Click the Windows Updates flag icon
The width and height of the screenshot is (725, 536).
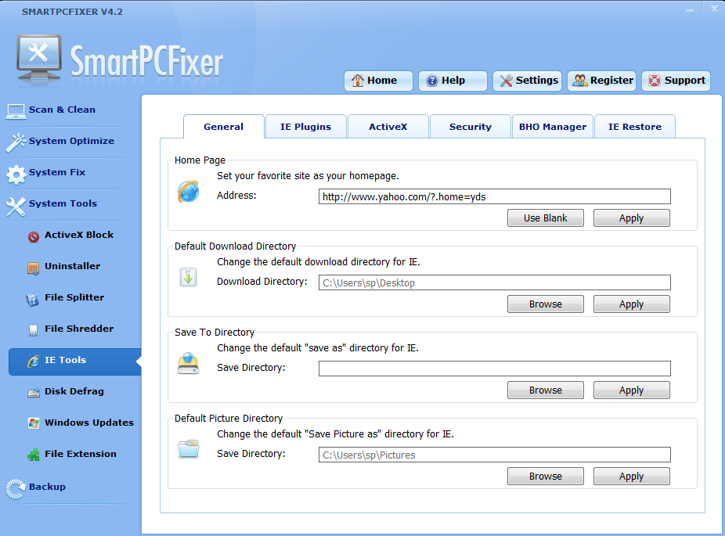point(34,423)
